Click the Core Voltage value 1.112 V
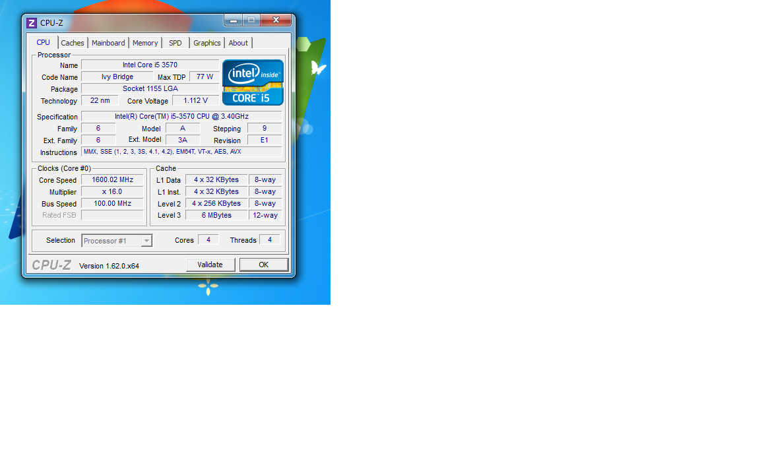 (195, 100)
